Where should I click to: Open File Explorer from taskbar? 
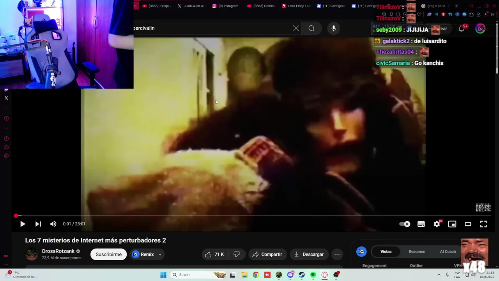click(244, 275)
